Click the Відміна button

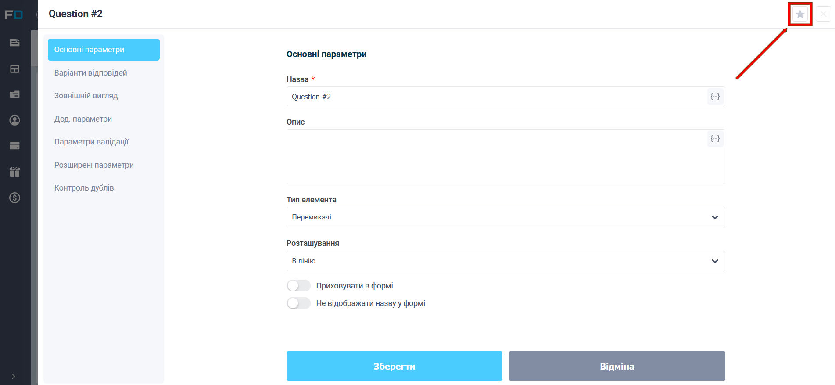pos(617,366)
